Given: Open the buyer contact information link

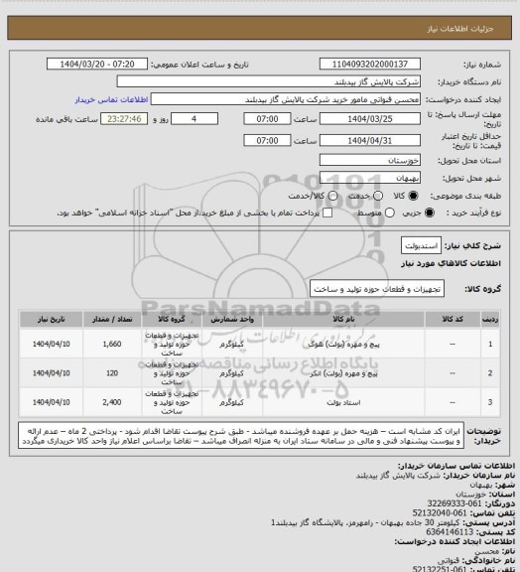Looking at the screenshot, I should point(111,99).
